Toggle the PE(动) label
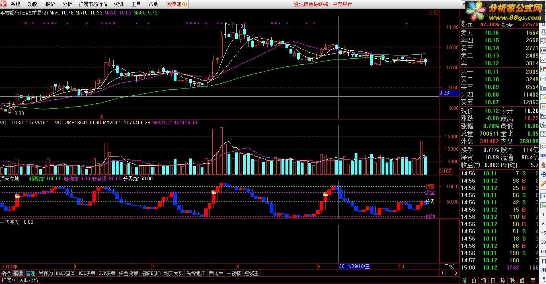546x284 pixels. pyautogui.click(x=510, y=165)
